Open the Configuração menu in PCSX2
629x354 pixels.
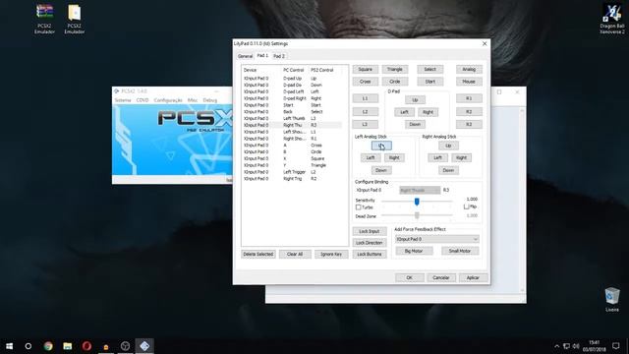point(168,100)
